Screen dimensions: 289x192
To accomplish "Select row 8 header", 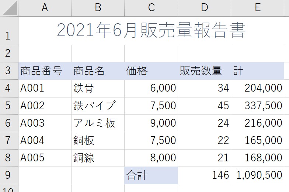I will pyautogui.click(x=9, y=158).
